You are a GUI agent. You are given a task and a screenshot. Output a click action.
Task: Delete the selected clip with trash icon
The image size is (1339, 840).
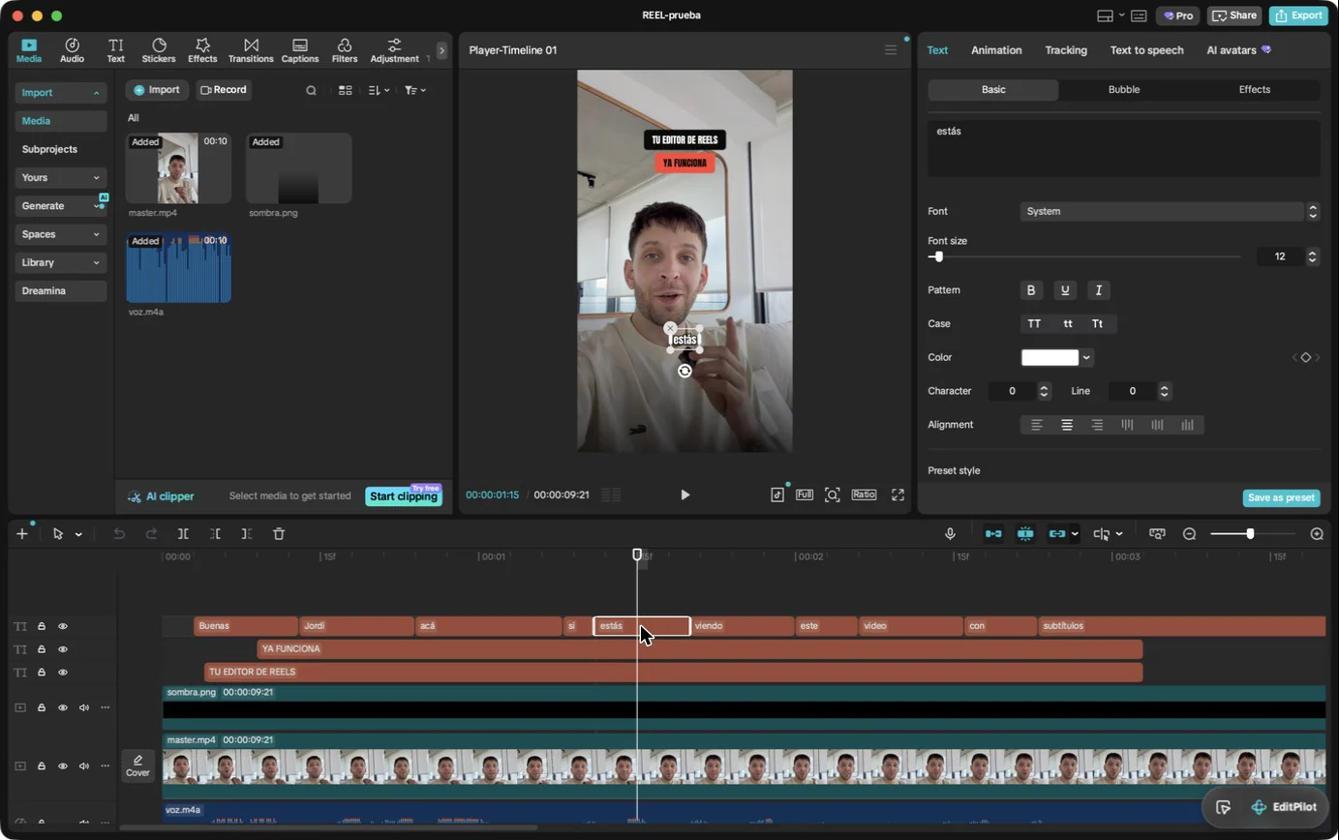coord(279,534)
